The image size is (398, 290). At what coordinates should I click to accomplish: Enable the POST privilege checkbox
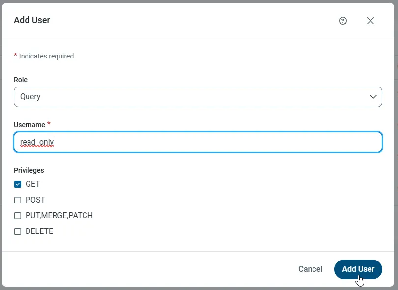coord(18,200)
